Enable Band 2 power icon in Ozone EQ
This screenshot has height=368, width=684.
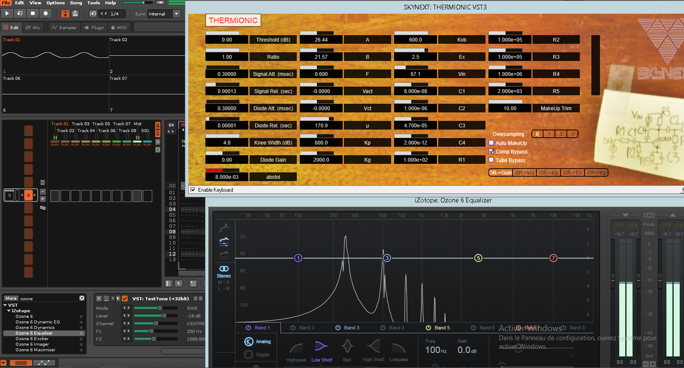[x=293, y=327]
